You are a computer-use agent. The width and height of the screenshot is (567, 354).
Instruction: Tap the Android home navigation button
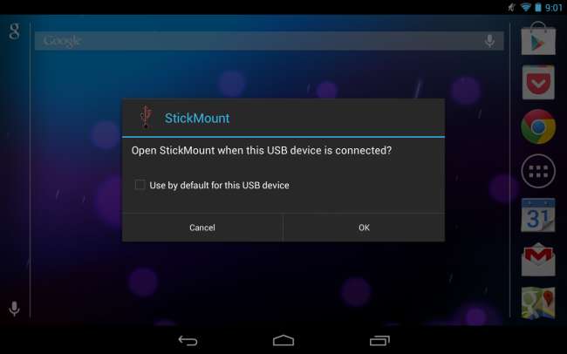pyautogui.click(x=283, y=340)
